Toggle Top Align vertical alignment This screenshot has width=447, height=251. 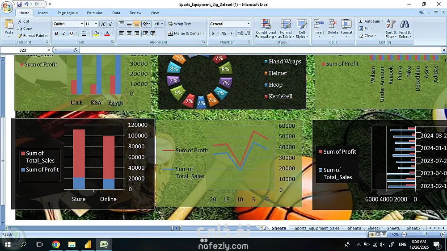tap(122, 24)
